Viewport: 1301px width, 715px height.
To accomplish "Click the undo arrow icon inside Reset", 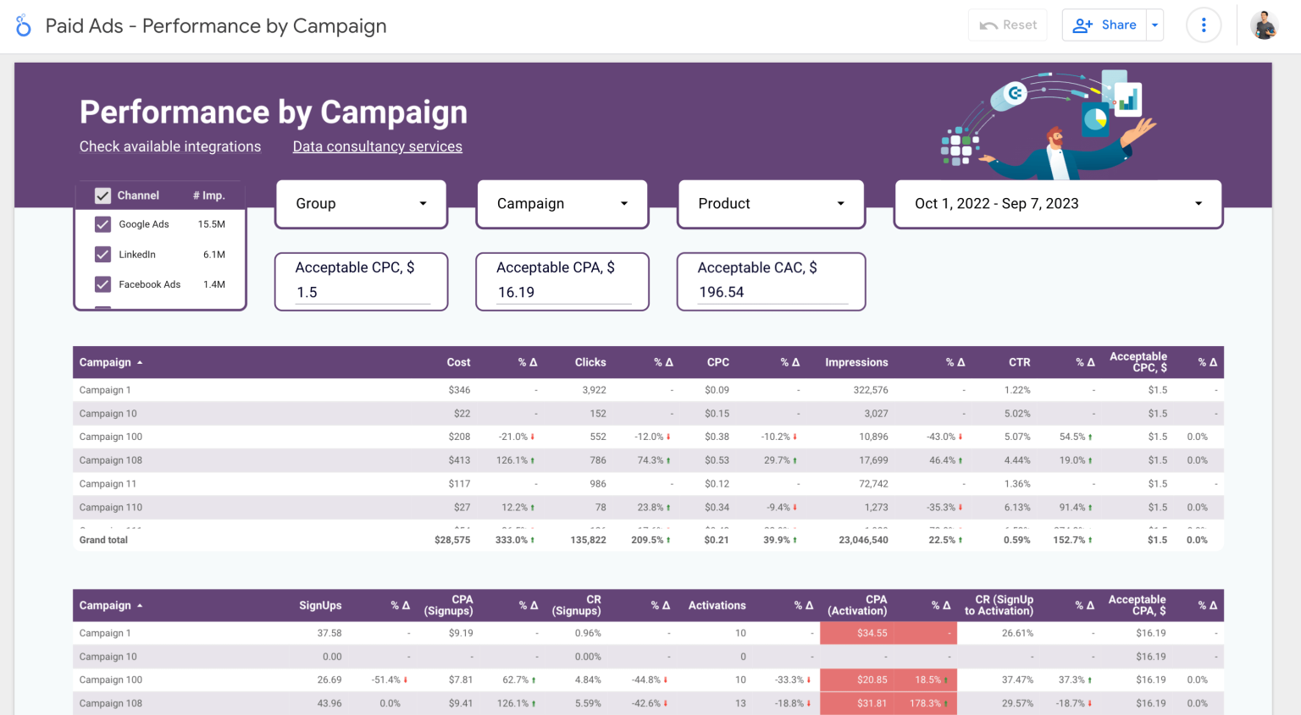I will tap(988, 25).
